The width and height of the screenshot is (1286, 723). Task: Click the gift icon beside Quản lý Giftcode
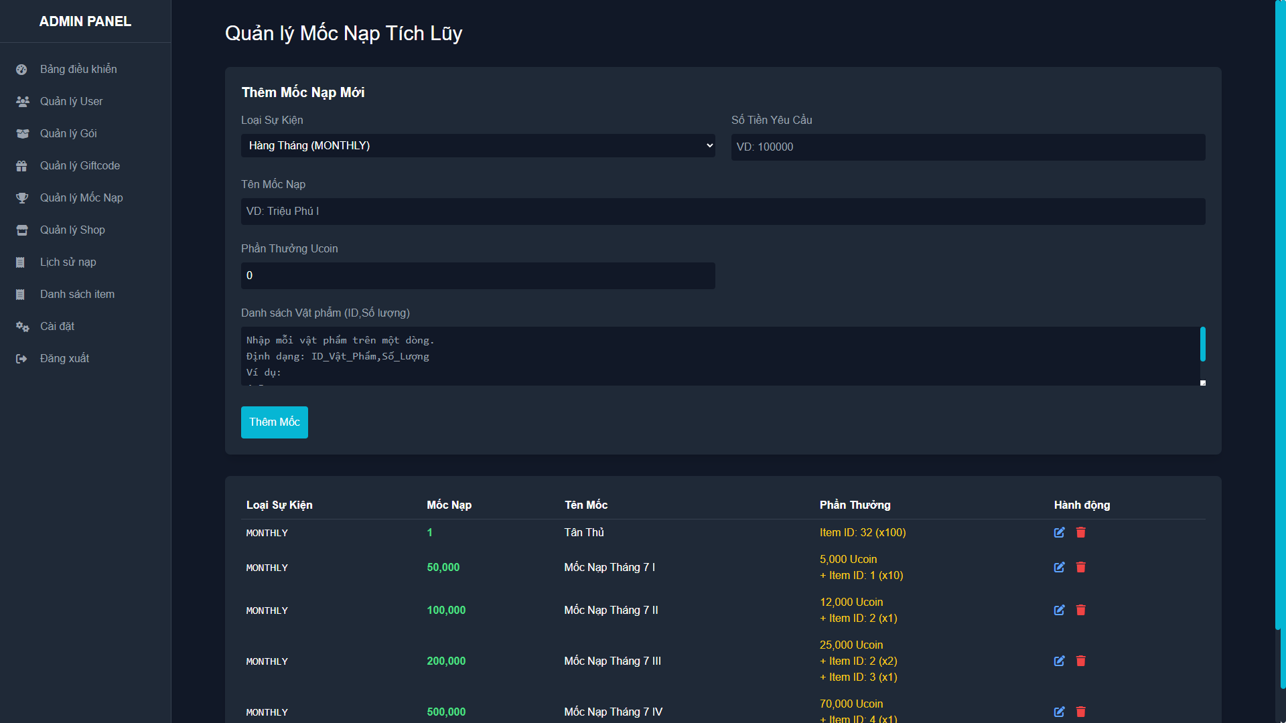[21, 166]
